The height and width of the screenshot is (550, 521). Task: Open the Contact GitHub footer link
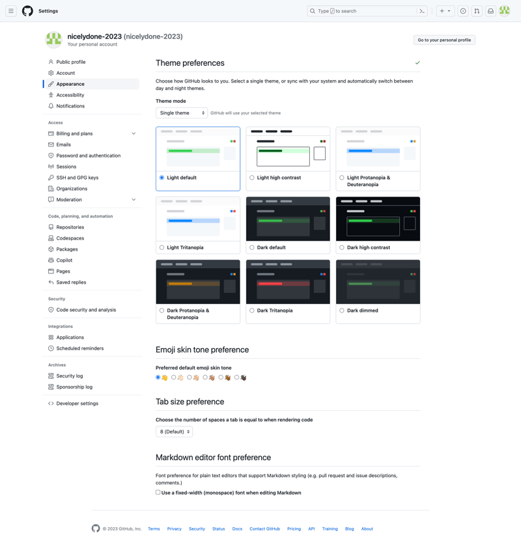(x=264, y=529)
